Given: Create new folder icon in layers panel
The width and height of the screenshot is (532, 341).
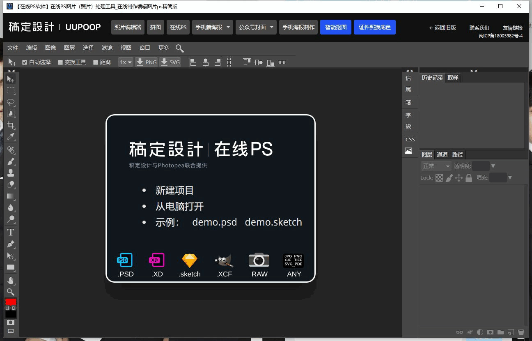Looking at the screenshot, I should (500, 332).
